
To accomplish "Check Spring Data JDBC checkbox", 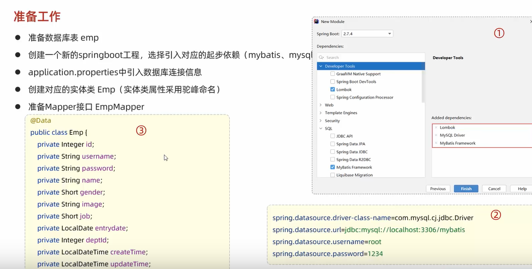I will click(x=332, y=152).
